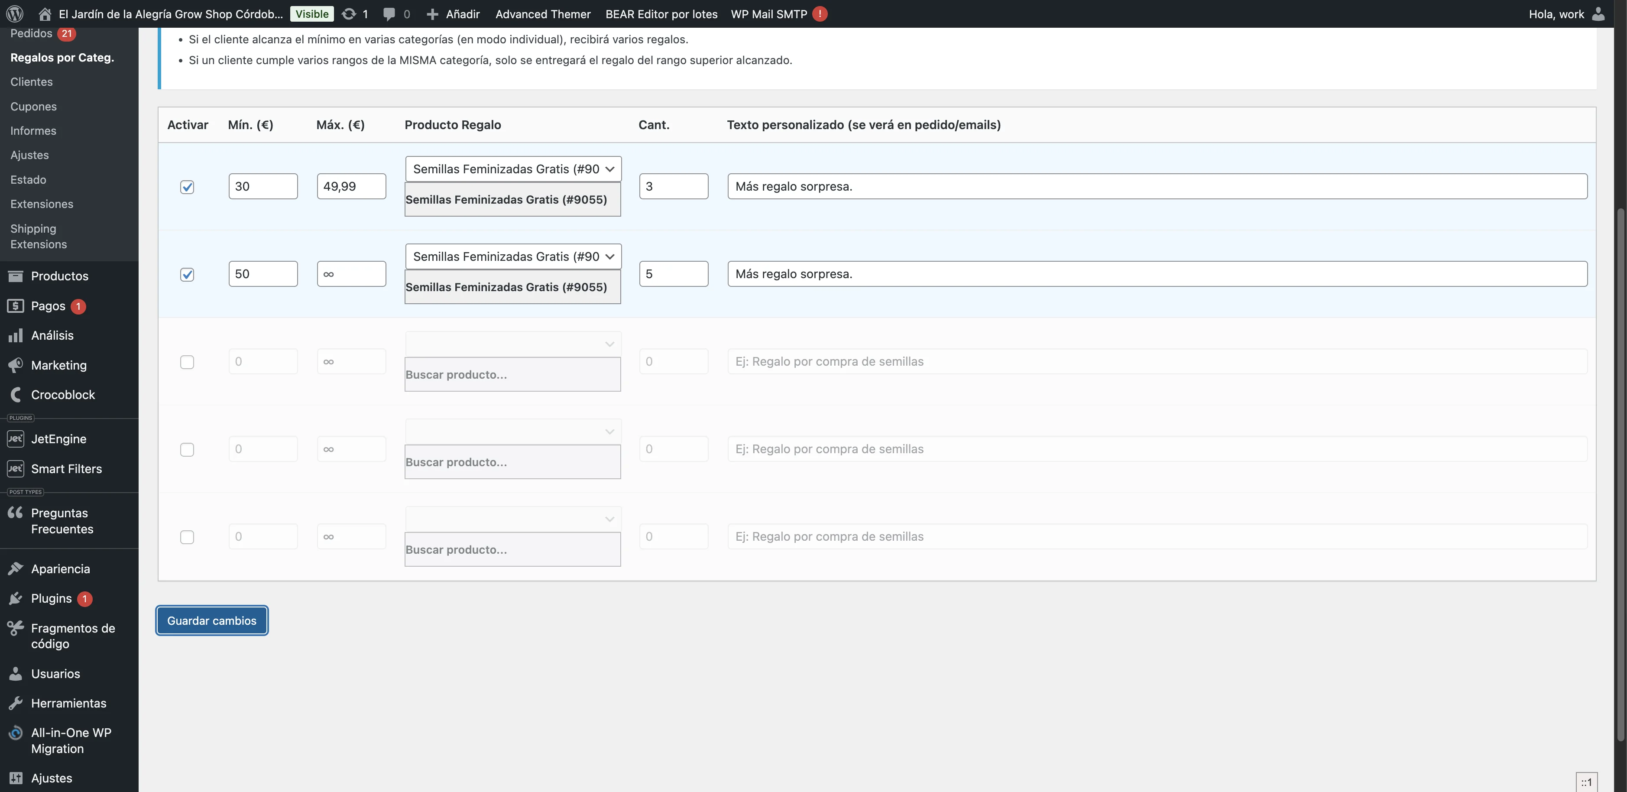Click the Marketing megaphone icon
The image size is (1627, 792).
pyautogui.click(x=16, y=365)
